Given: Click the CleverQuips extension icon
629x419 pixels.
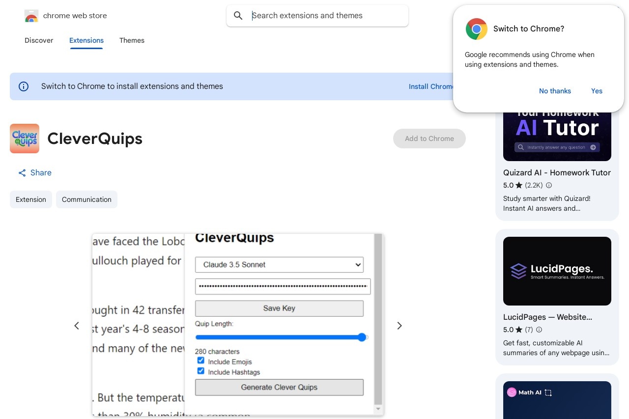Looking at the screenshot, I should point(25,139).
